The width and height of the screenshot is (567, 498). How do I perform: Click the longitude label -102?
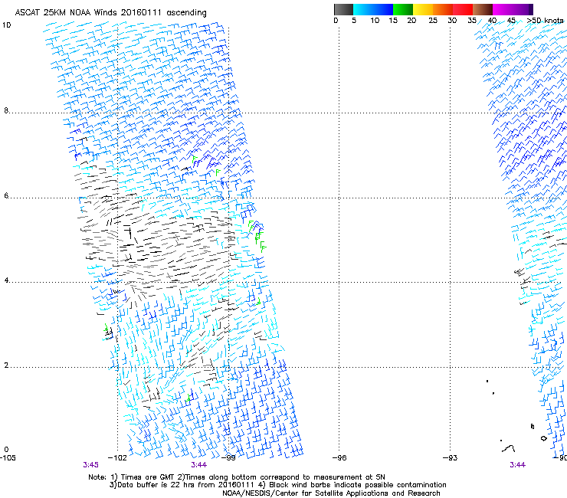click(x=117, y=457)
